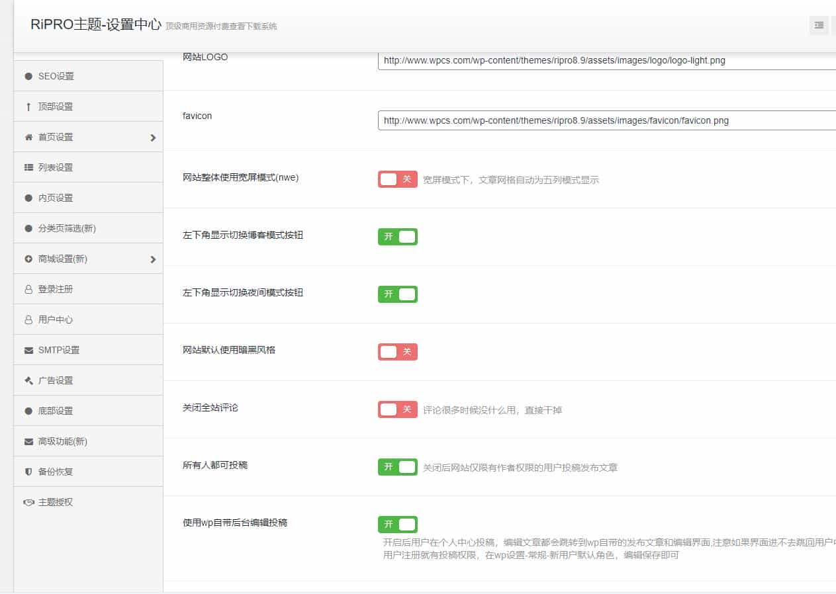The width and height of the screenshot is (836, 594).
Task: Expand the 商城设置(新) submenu chevron
Action: click(153, 259)
